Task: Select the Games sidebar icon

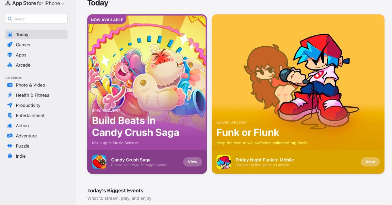Action: 10,44
